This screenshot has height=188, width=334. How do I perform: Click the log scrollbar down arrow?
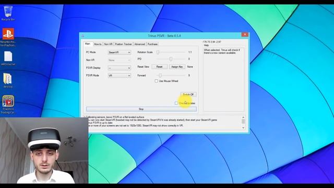pyautogui.click(x=243, y=127)
